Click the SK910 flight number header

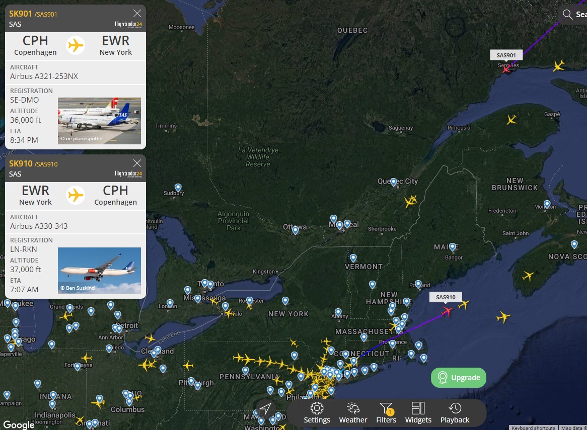tap(21, 164)
